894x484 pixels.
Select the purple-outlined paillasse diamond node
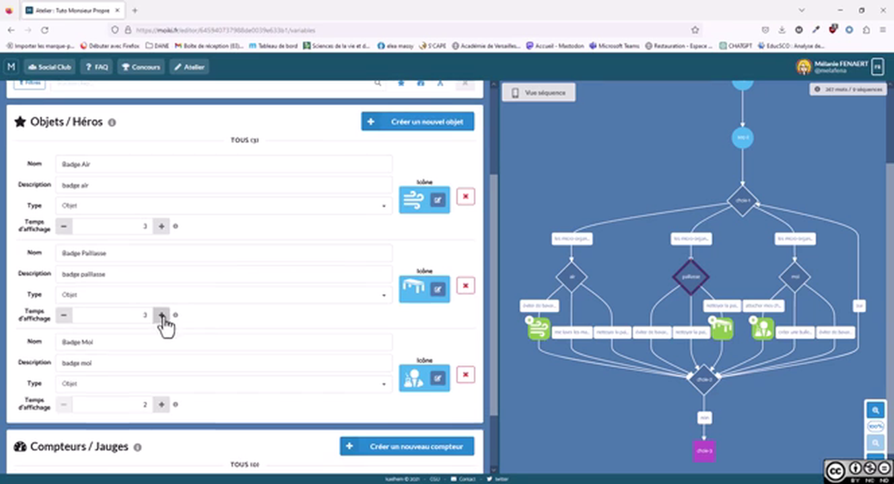click(691, 277)
